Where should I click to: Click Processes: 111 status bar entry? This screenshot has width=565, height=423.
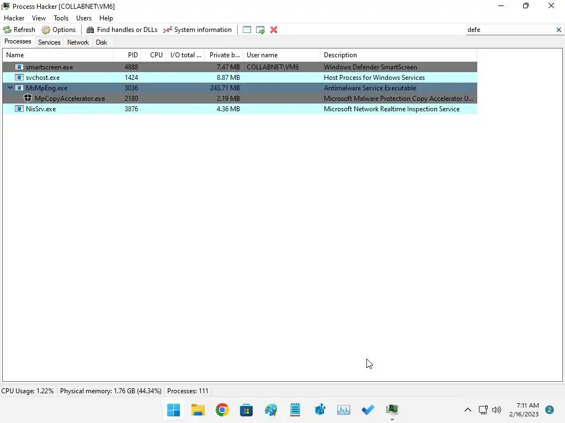188,391
